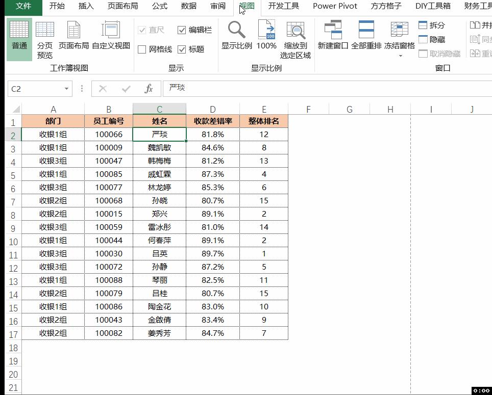The width and height of the screenshot is (492, 395).
Task: Open 自定义视图 custom views
Action: point(111,35)
